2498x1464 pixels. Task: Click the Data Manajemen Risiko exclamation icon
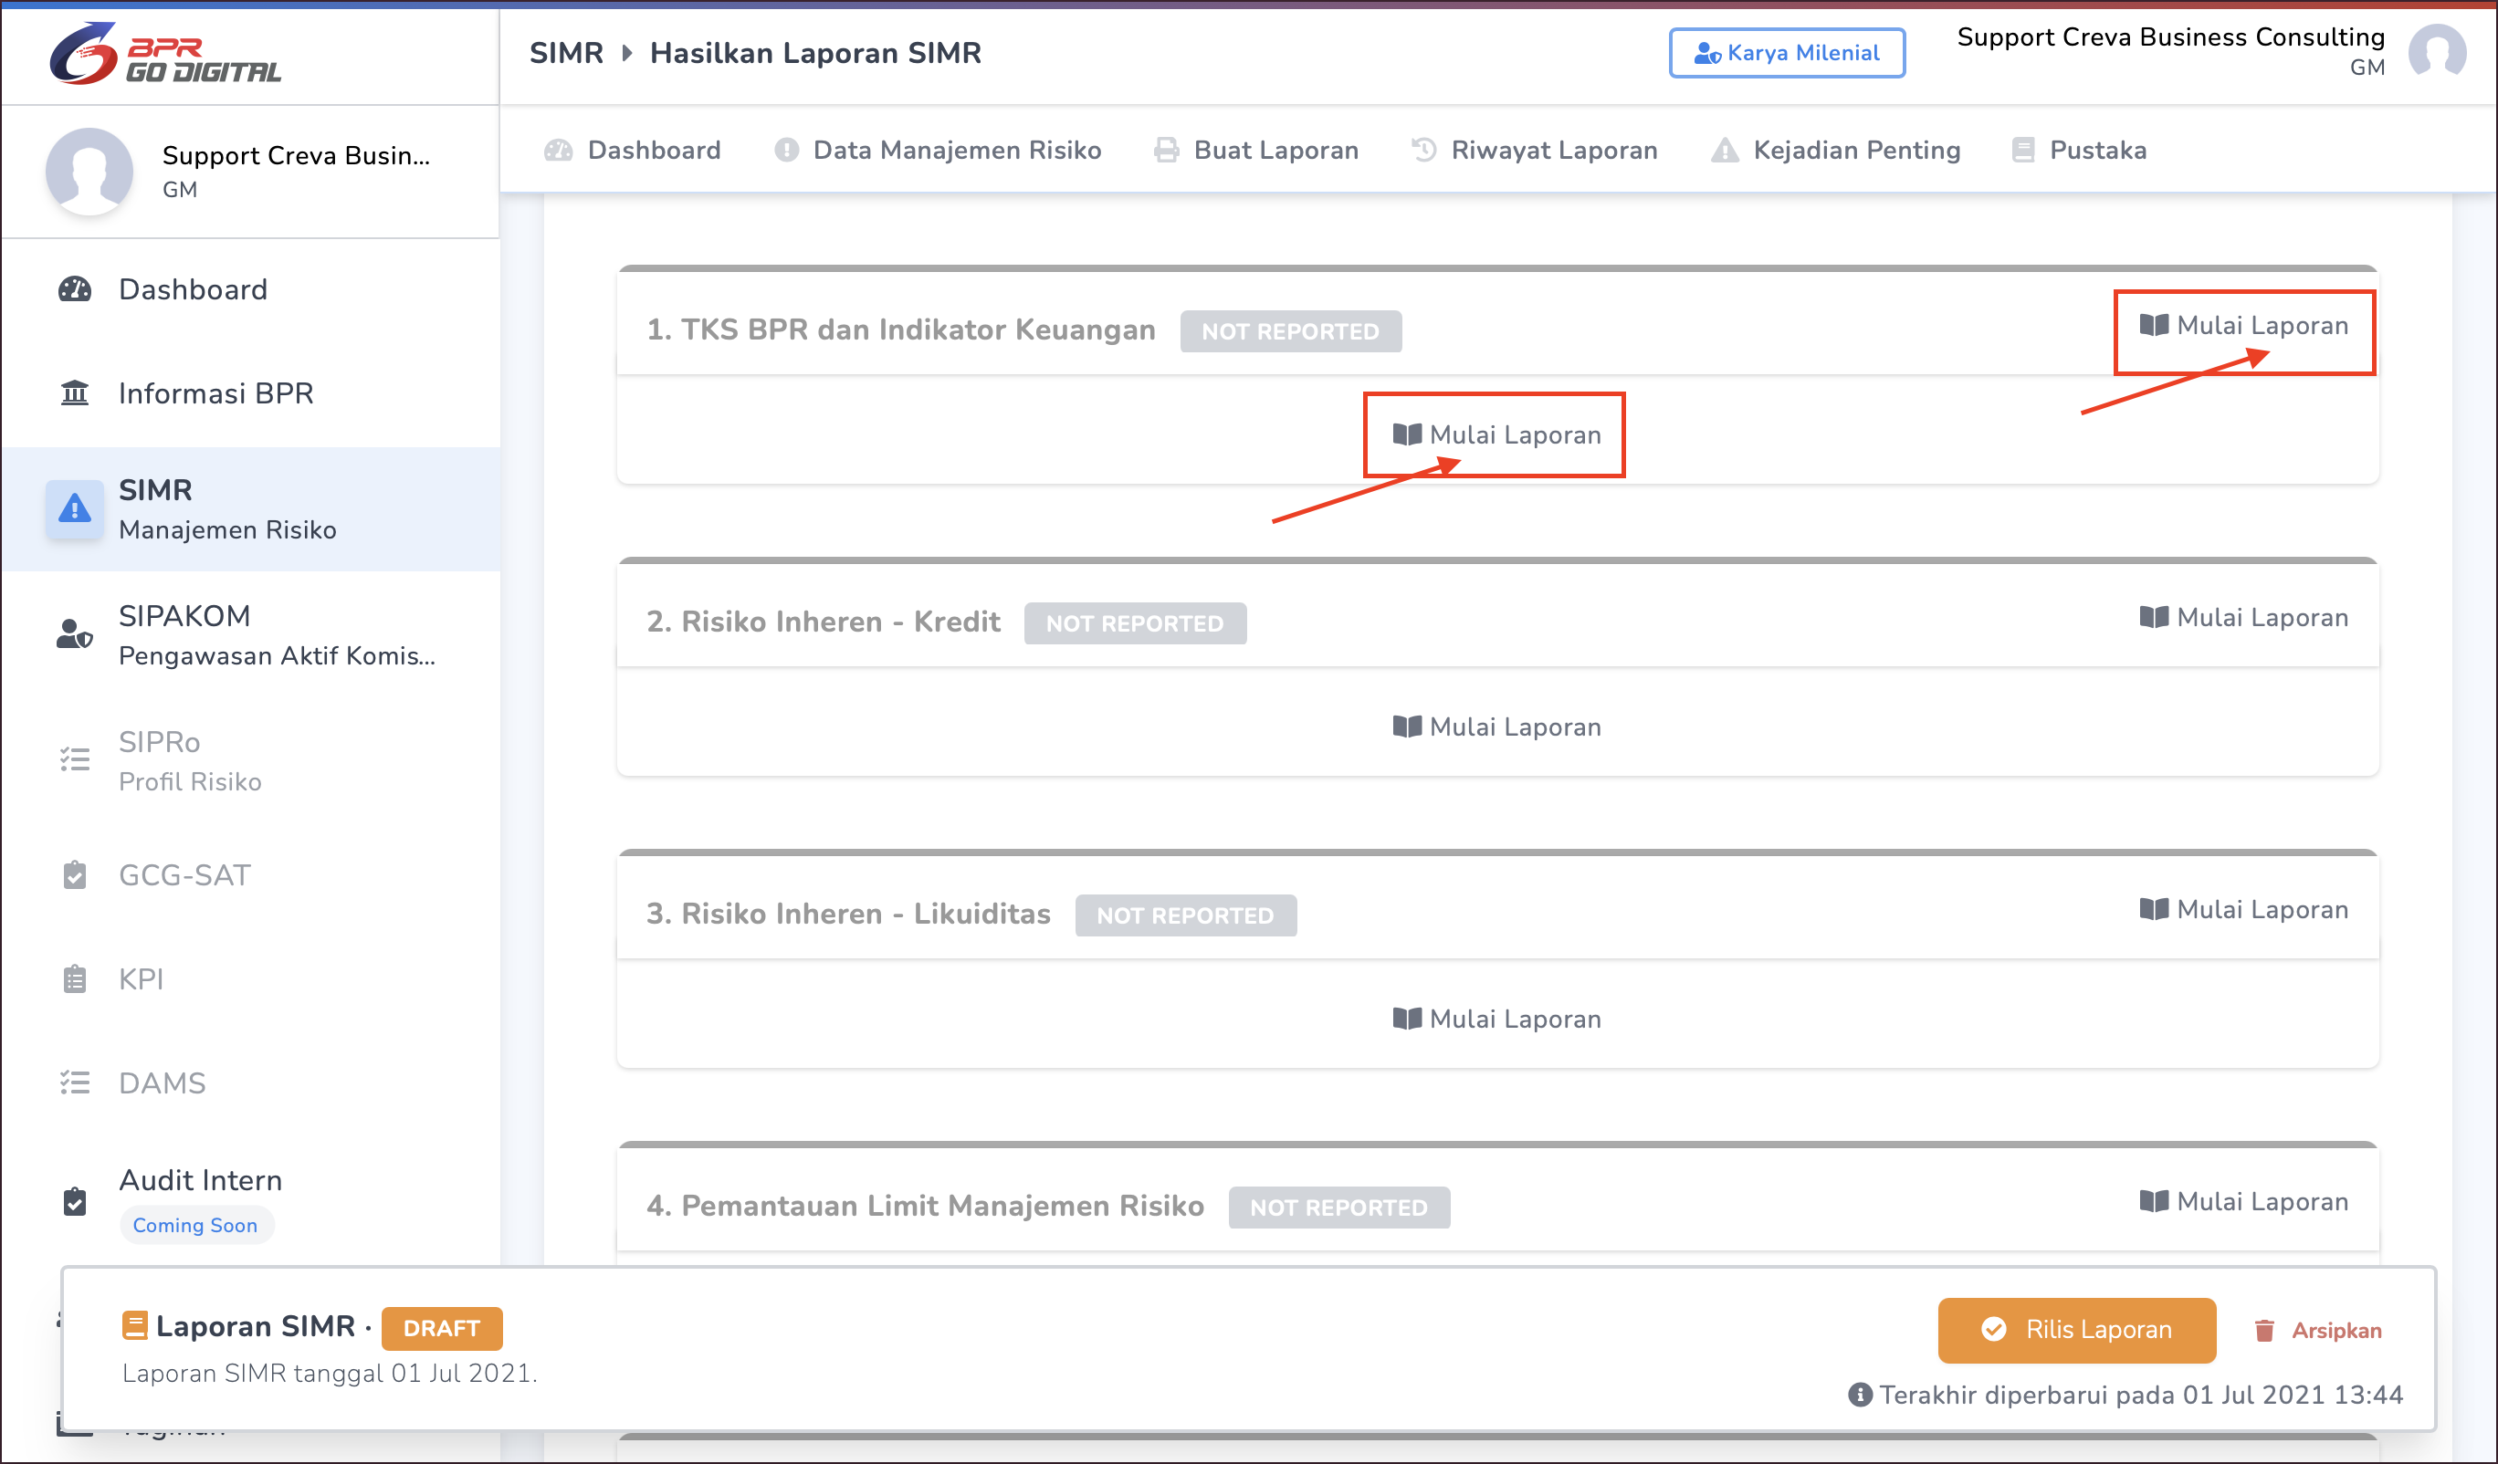tap(787, 150)
